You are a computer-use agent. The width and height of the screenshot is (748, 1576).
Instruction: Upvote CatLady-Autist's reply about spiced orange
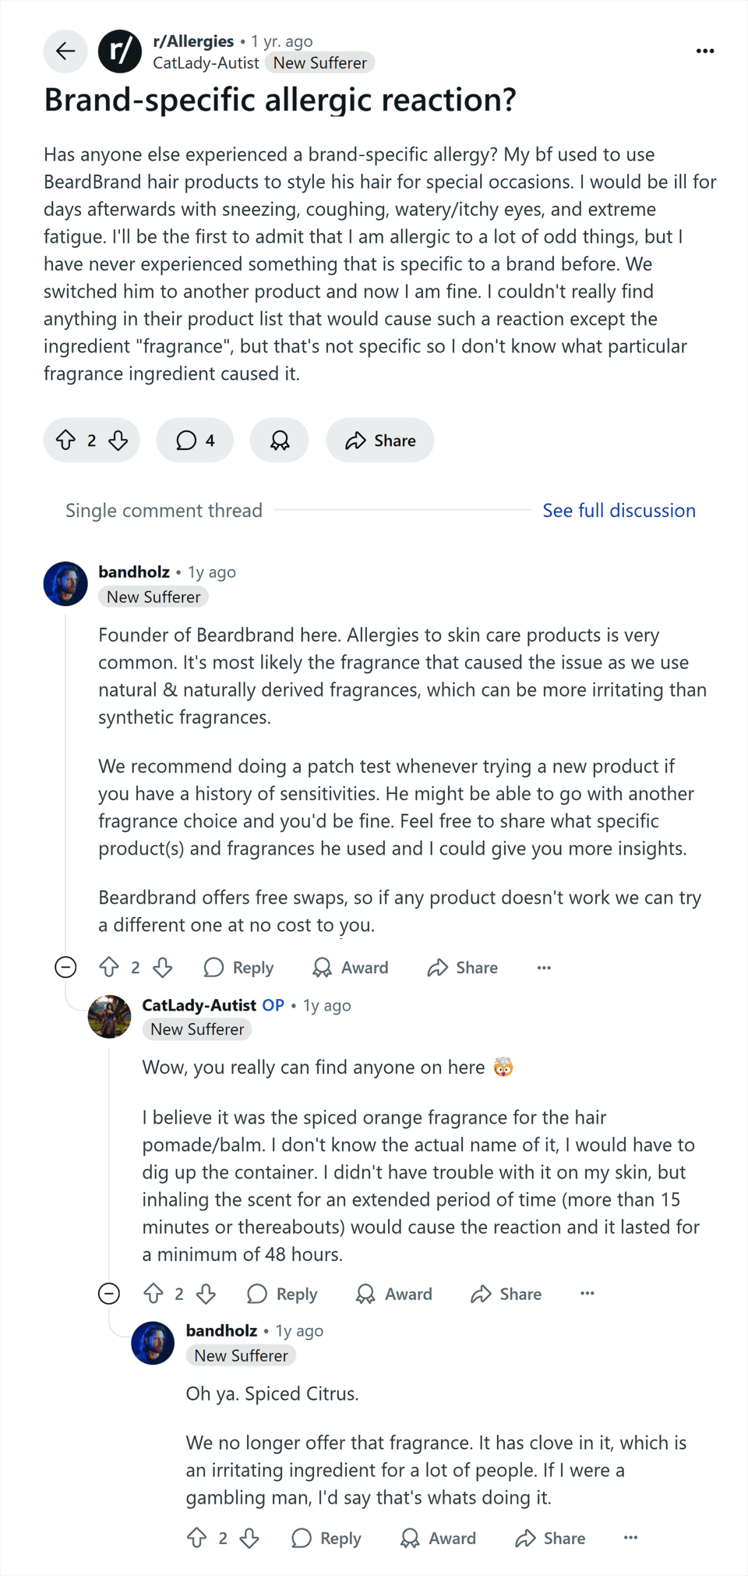[153, 1294]
